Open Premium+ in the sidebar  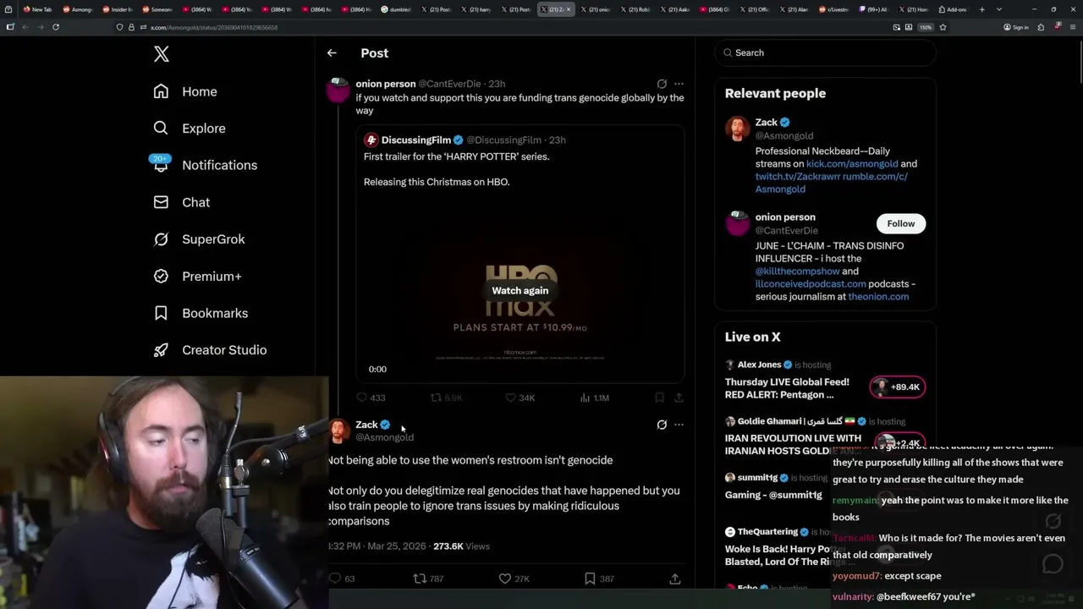pyautogui.click(x=197, y=276)
